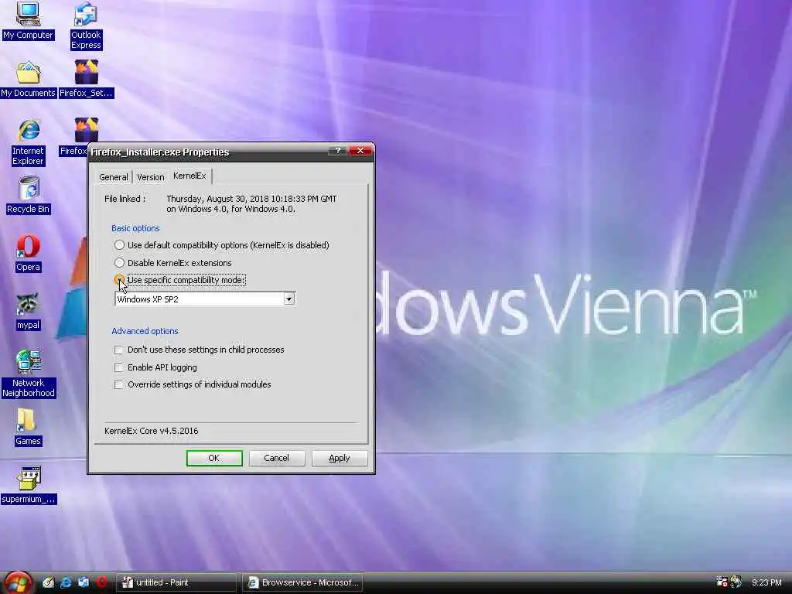Select the Firefox_Set... installer icon
This screenshot has height=594, width=792.
(x=86, y=79)
